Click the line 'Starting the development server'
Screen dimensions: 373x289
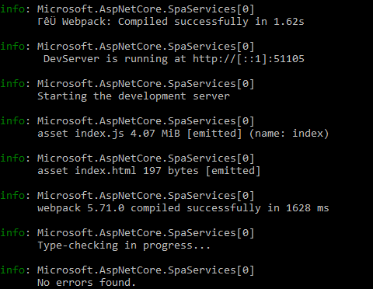click(x=134, y=96)
